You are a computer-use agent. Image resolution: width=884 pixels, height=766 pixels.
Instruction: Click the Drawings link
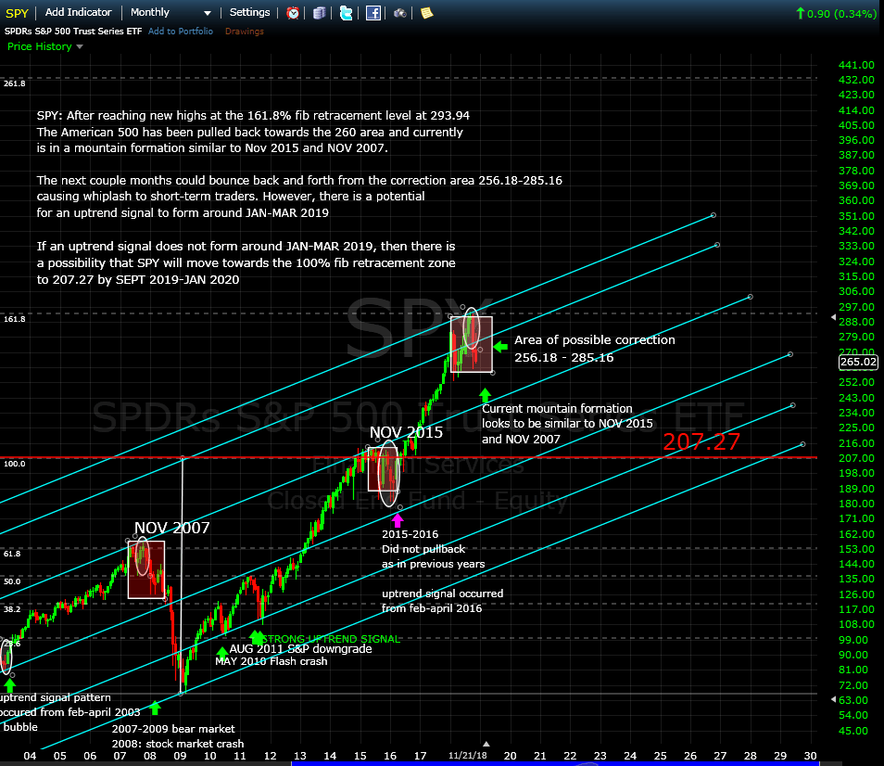[244, 31]
